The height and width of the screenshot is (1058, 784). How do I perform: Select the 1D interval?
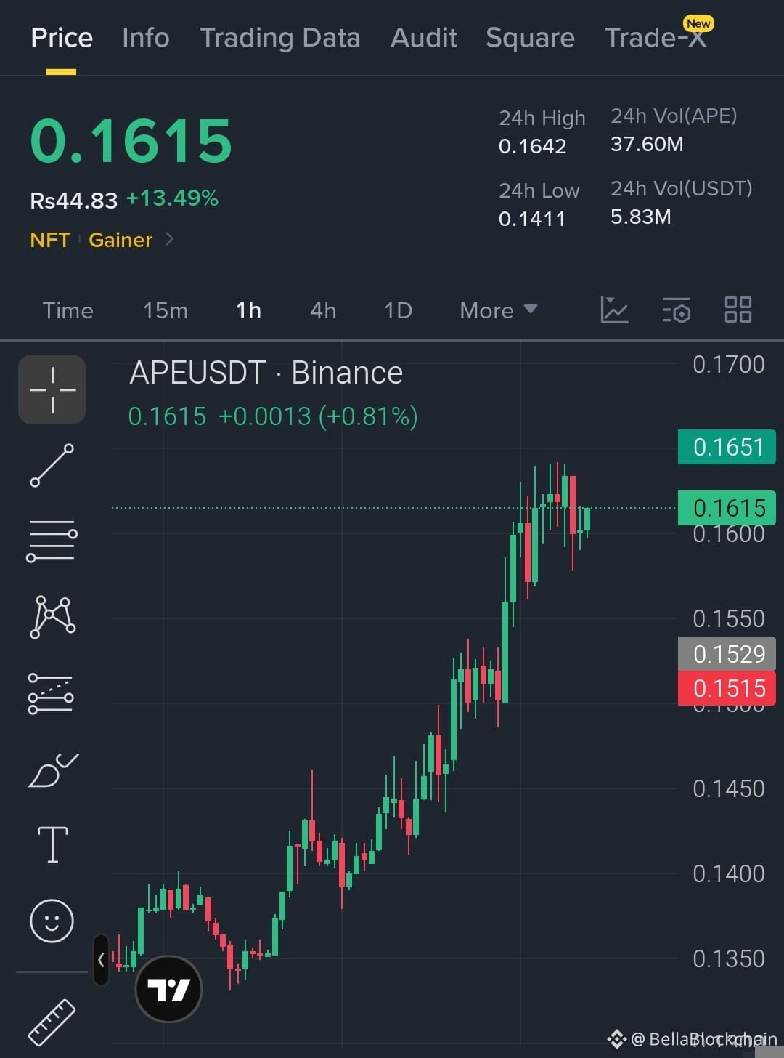pyautogui.click(x=398, y=311)
